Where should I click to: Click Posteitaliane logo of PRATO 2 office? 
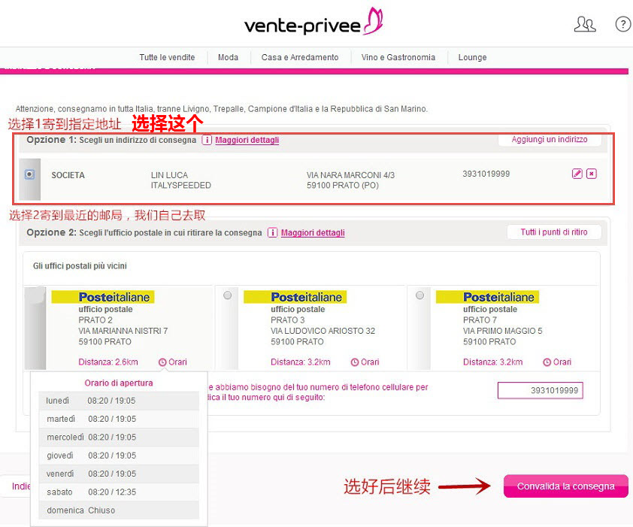point(103,297)
